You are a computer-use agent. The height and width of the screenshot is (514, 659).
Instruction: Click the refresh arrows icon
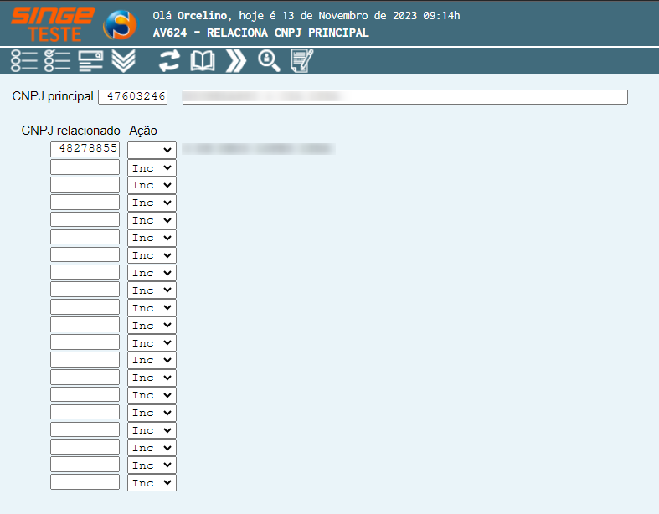(x=170, y=60)
